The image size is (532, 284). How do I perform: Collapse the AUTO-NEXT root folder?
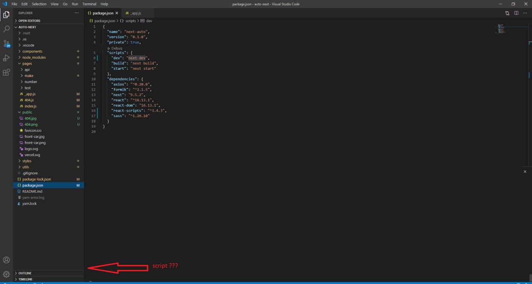[x=49, y=27]
